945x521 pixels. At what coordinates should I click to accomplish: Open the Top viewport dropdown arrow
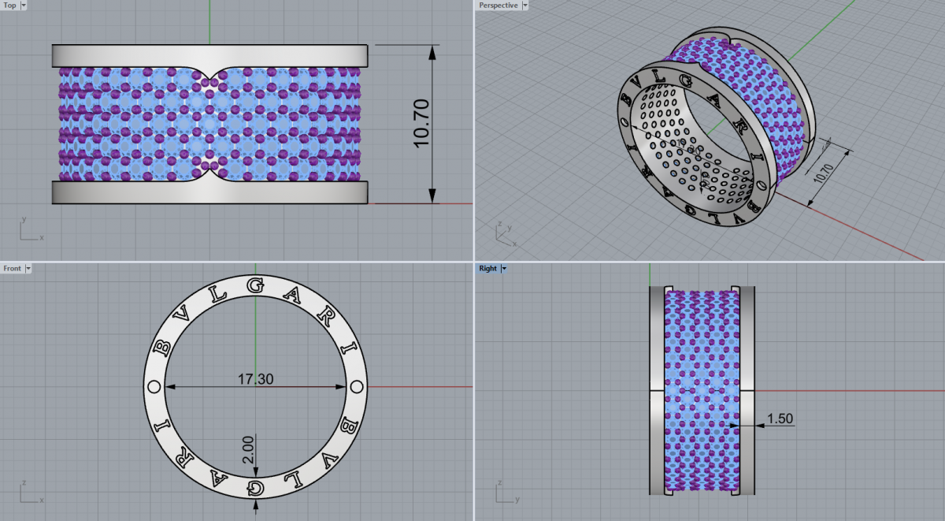[x=24, y=6]
